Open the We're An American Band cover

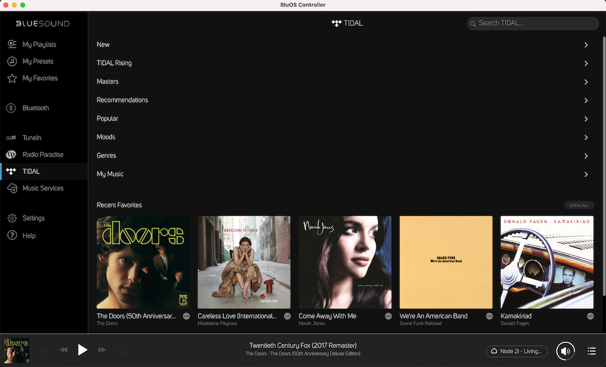point(446,262)
